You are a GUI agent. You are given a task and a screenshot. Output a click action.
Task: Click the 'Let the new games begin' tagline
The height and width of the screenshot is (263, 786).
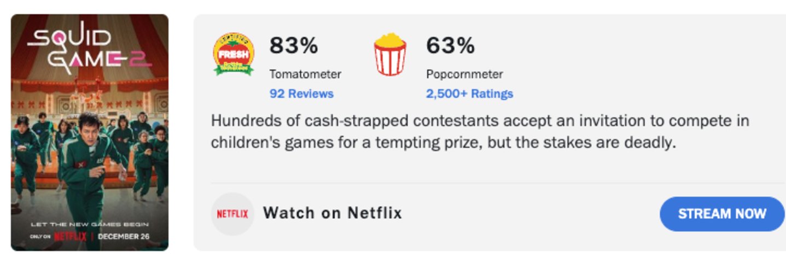(89, 224)
